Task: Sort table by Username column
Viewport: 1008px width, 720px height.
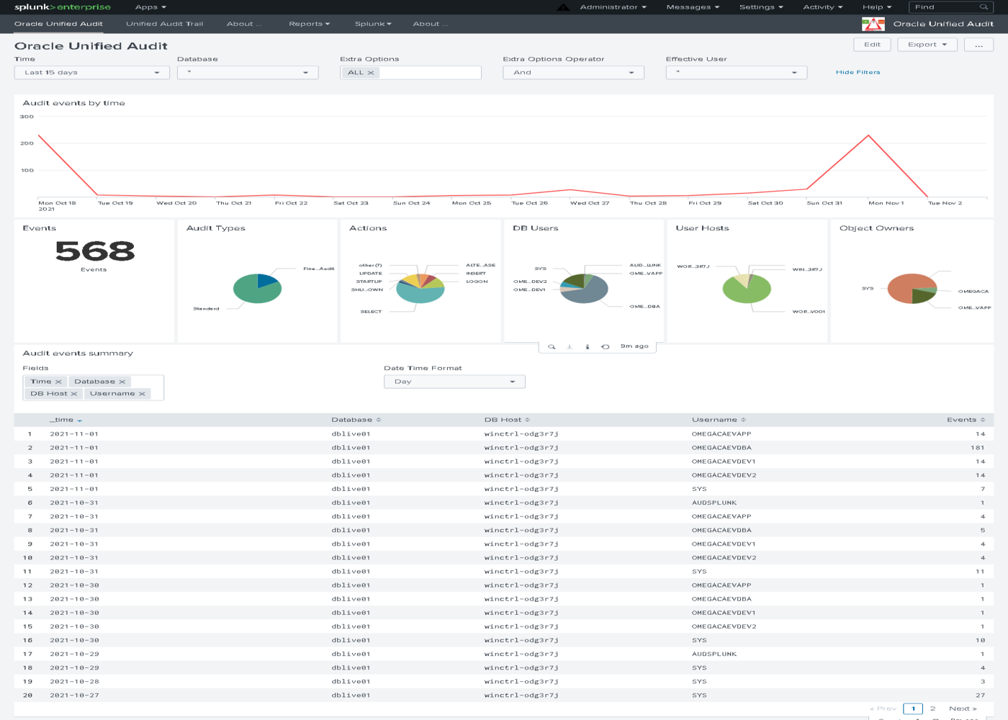Action: pos(719,420)
